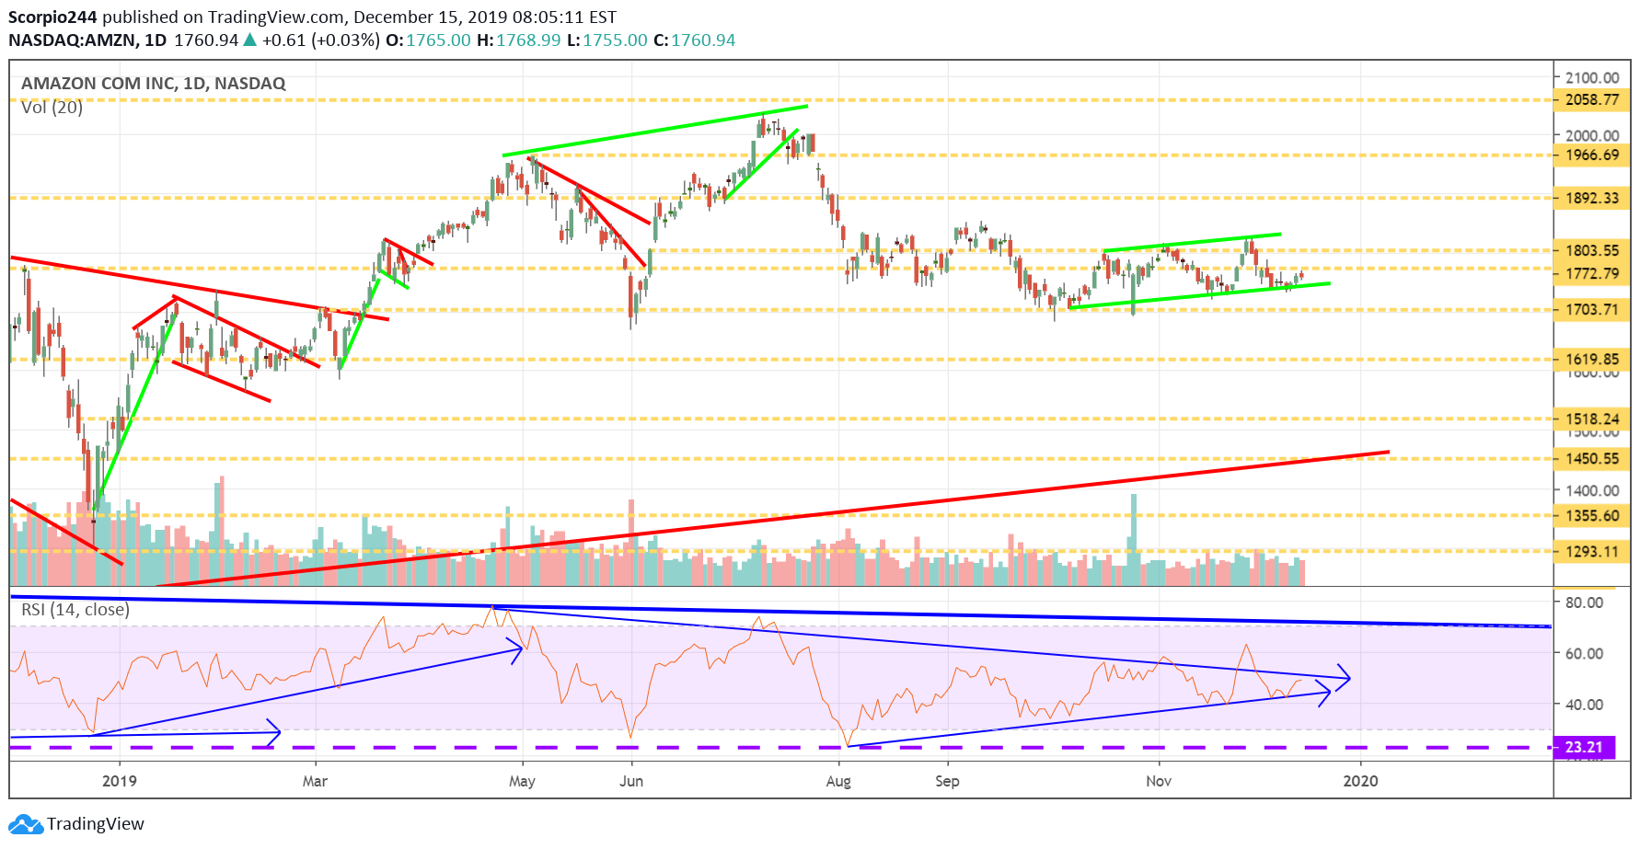Click the Mar label on time axis
Image resolution: width=1640 pixels, height=849 pixels.
(315, 781)
